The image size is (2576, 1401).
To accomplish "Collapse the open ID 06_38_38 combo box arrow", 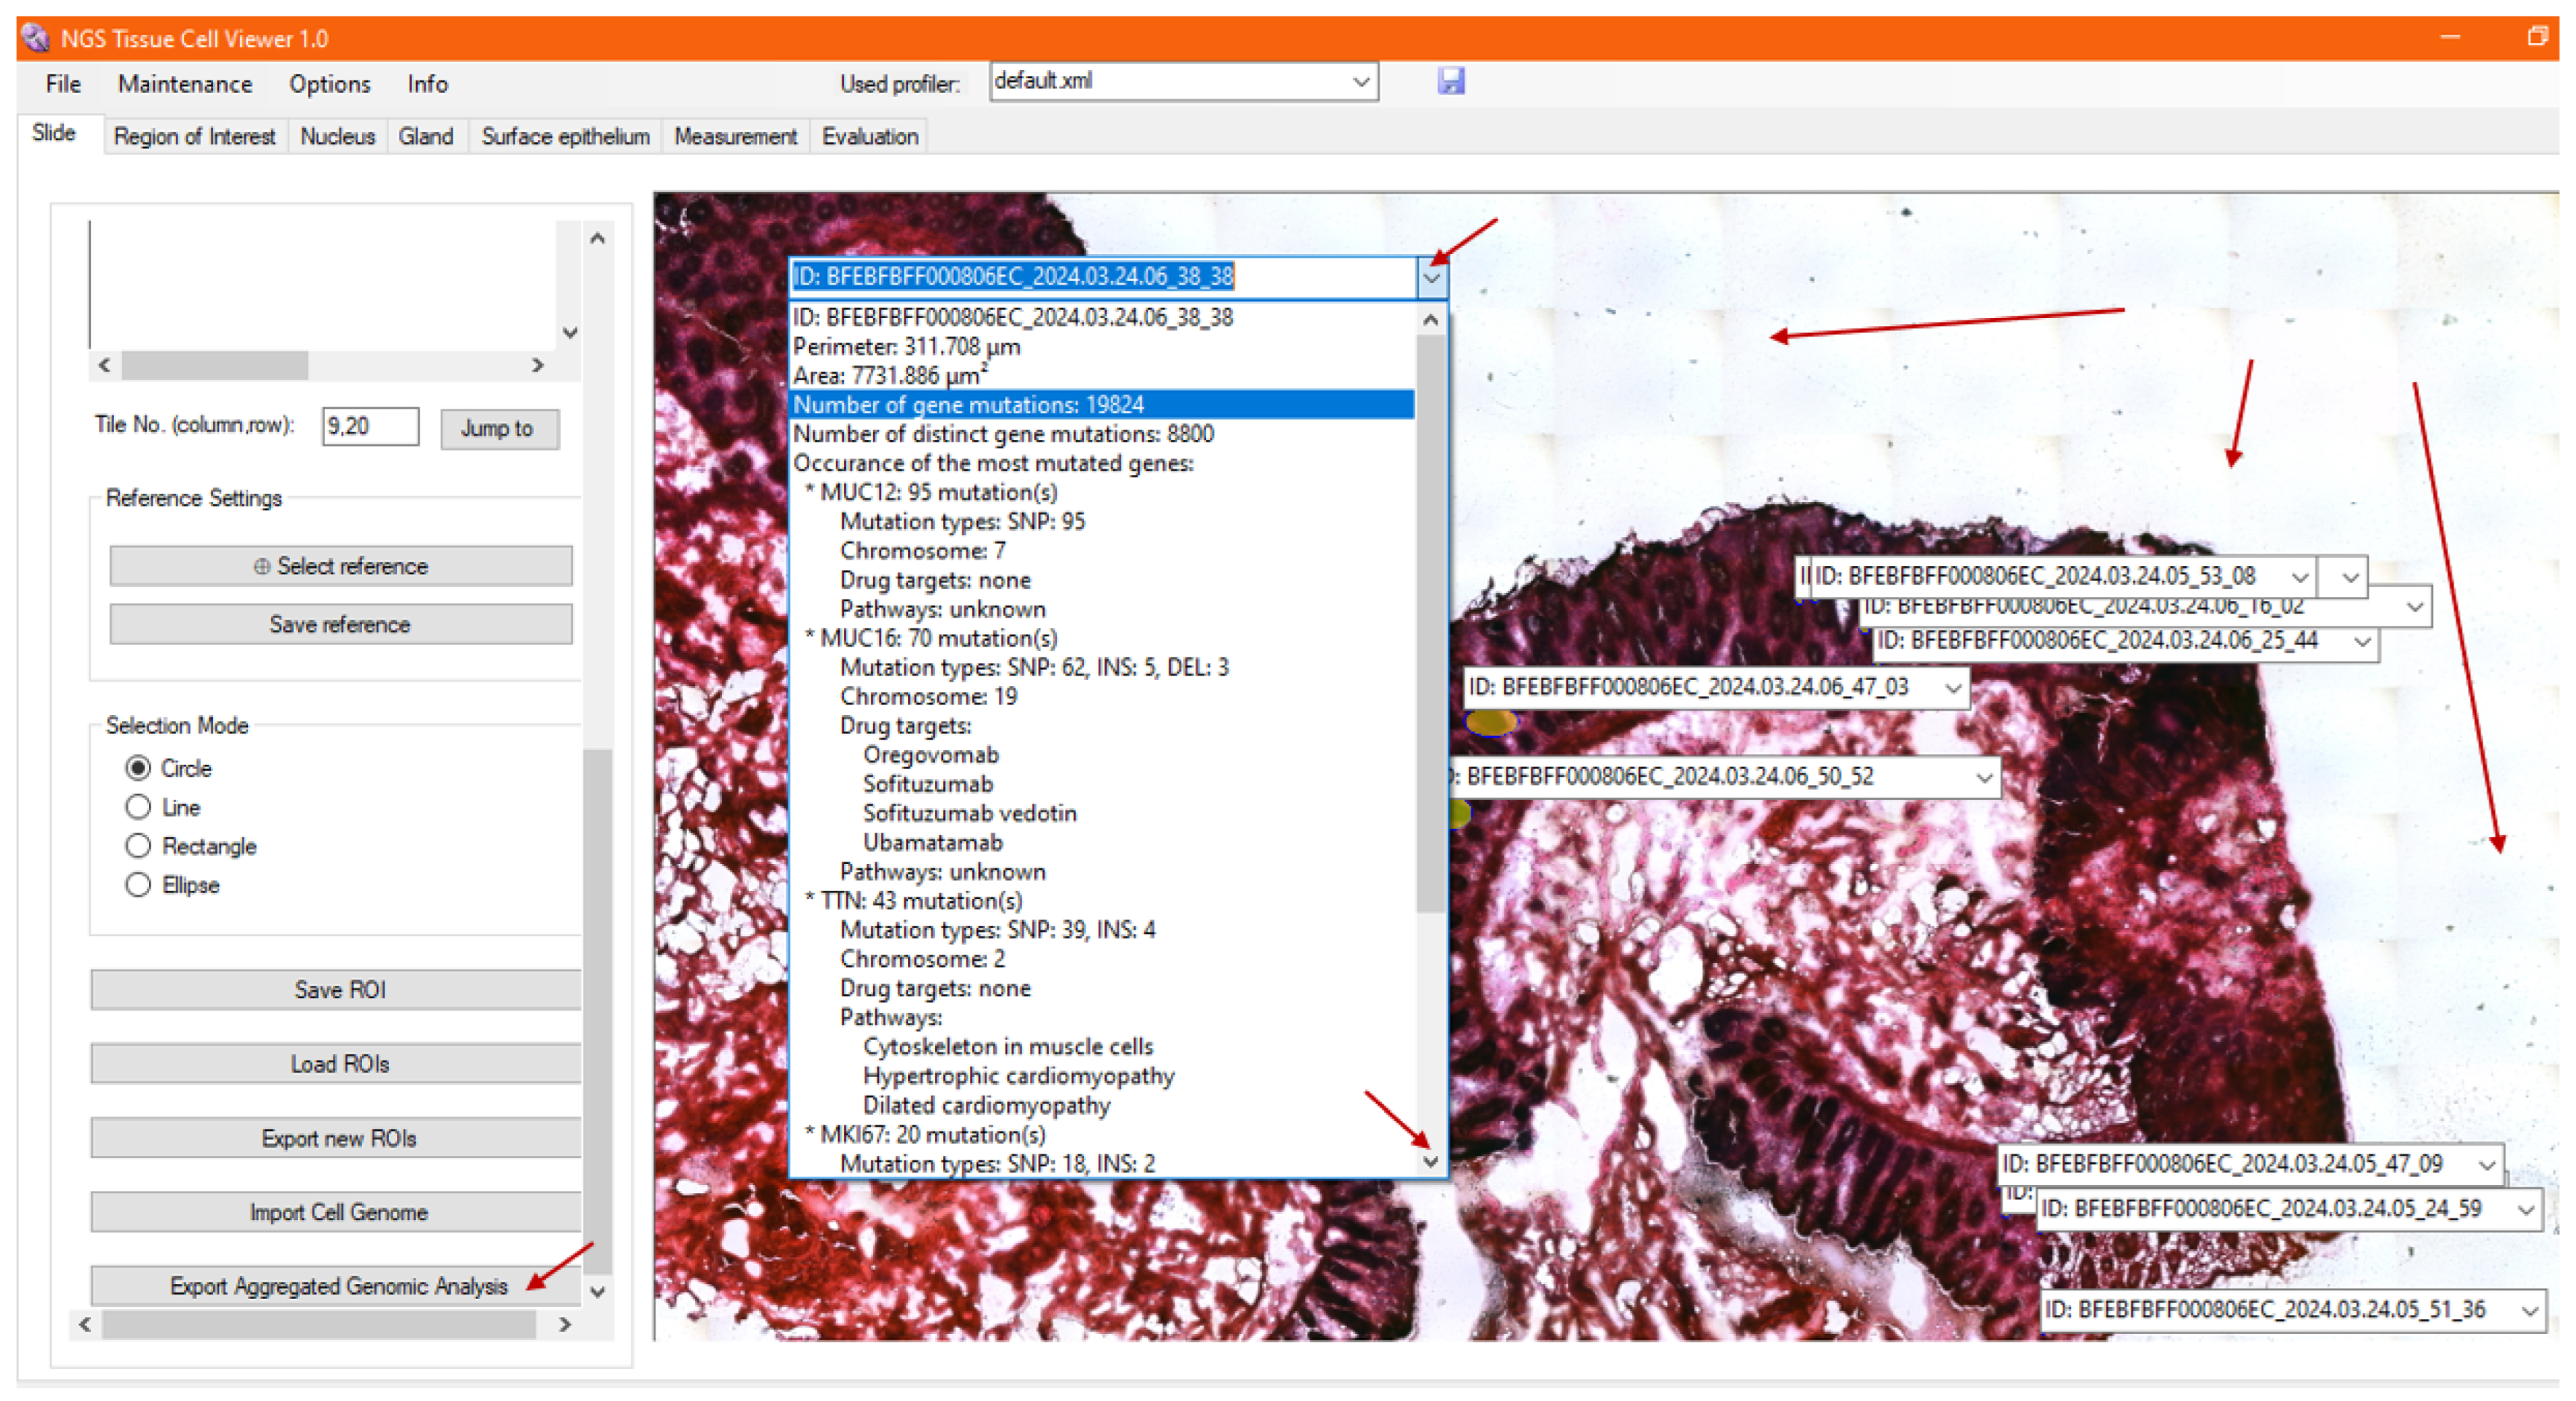I will coord(1431,278).
